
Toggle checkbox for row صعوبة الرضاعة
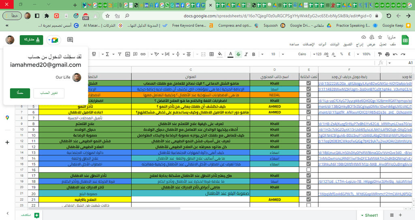click(308, 135)
